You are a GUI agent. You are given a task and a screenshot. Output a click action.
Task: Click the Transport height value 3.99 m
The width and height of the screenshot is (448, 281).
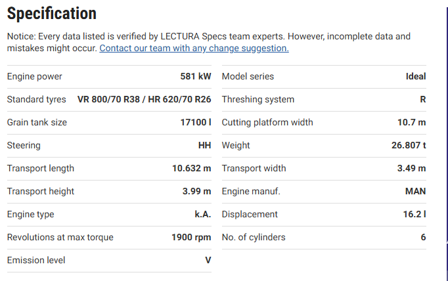196,191
